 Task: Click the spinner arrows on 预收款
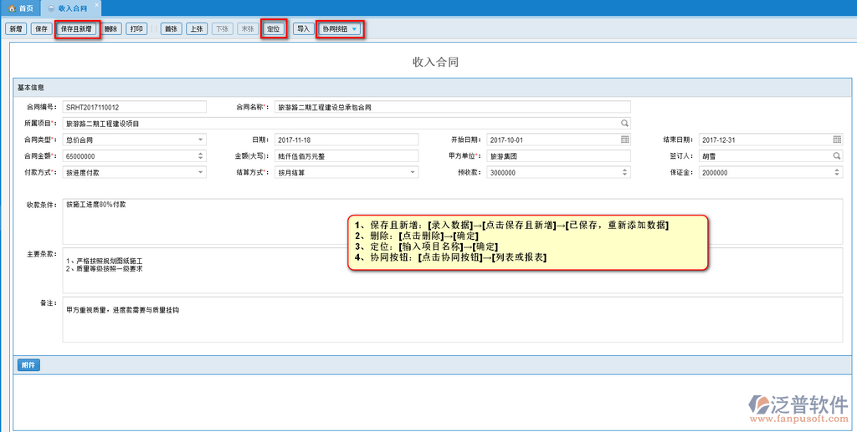624,172
